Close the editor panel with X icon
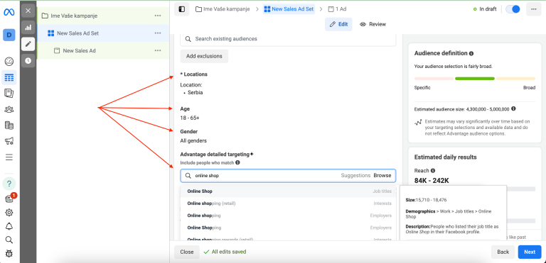 (x=28, y=11)
